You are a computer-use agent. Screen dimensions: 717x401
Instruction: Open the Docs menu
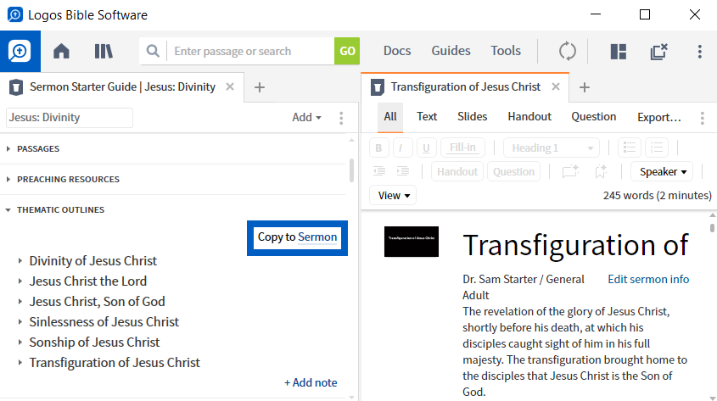point(397,51)
